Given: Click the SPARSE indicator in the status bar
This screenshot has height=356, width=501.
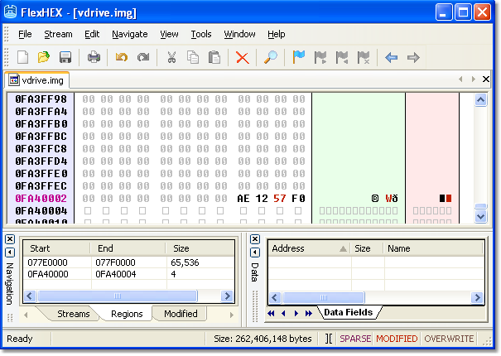Looking at the screenshot, I should (355, 339).
